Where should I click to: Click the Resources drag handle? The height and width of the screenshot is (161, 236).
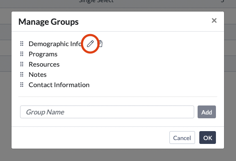(x=22, y=64)
